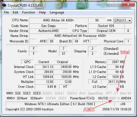Expand the CPU1/1 selector dropdown
Screen dimensions: 137x117
click(123, 20)
